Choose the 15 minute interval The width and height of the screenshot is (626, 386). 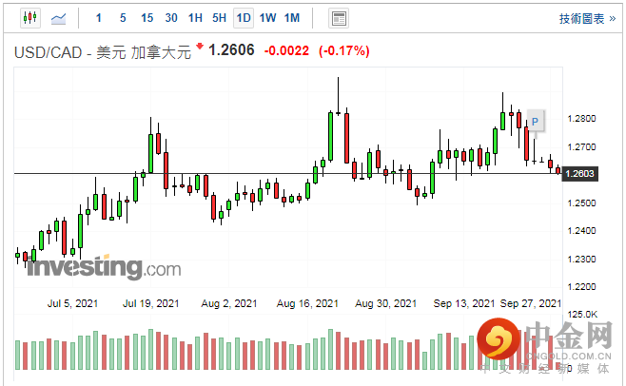pyautogui.click(x=147, y=18)
